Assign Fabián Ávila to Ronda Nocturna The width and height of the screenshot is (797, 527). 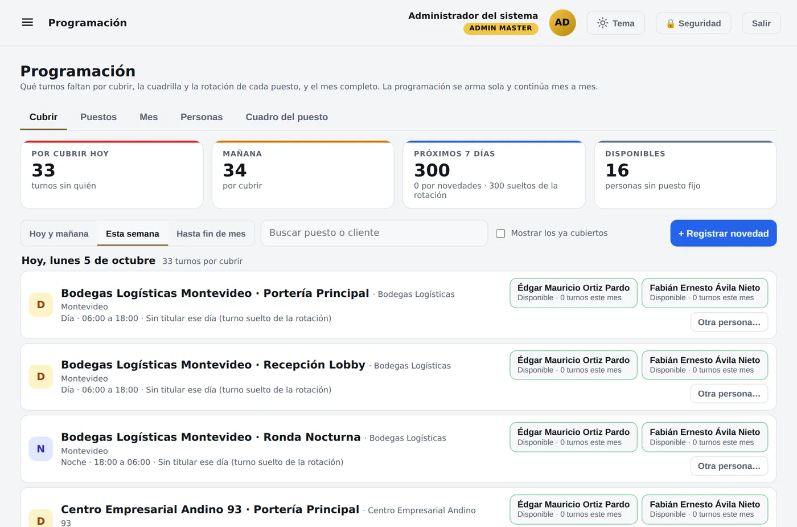coord(705,437)
